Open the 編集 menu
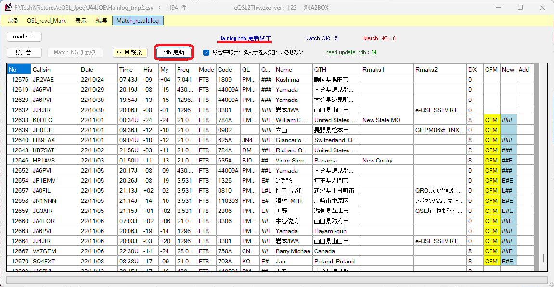Image resolution: width=554 pixels, height=287 pixels. point(102,21)
